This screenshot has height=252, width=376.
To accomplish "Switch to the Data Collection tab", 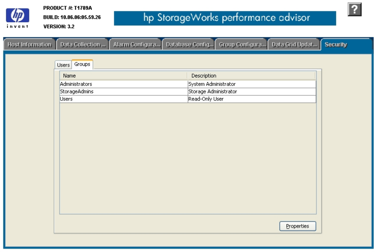I will [x=83, y=44].
